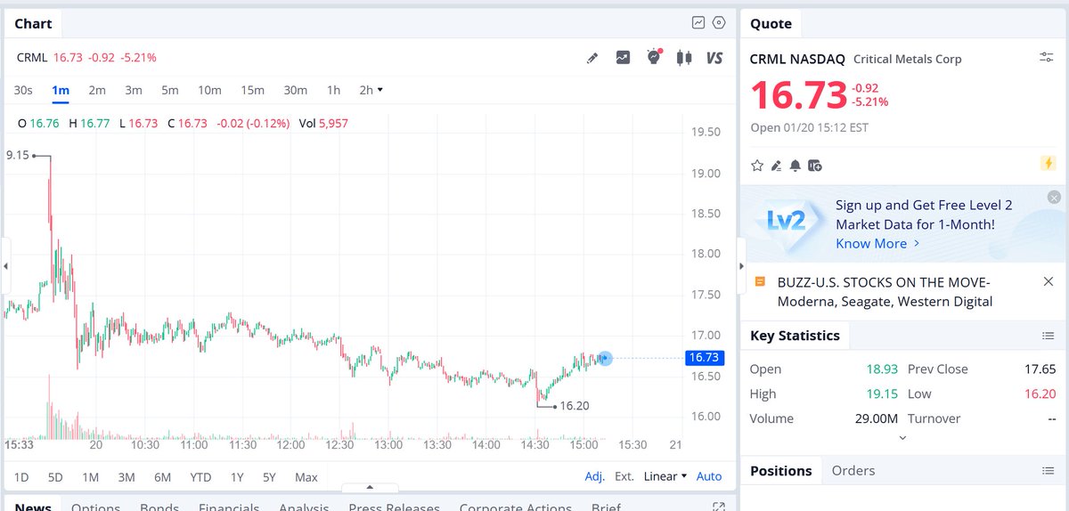Set chart range to 6M
This screenshot has height=511, width=1069.
click(x=162, y=477)
